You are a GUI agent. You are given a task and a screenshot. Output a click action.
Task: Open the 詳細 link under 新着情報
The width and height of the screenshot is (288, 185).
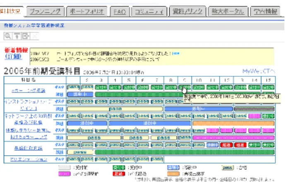coord(13,56)
